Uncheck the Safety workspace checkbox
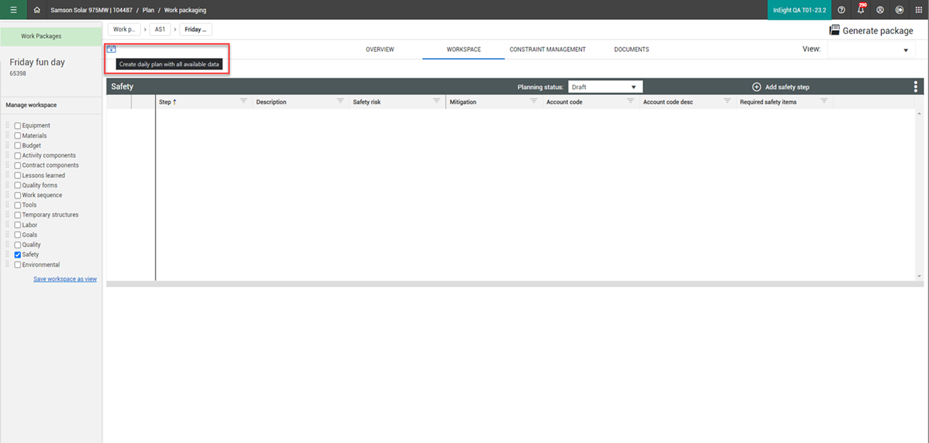The height and width of the screenshot is (443, 929). coord(18,255)
